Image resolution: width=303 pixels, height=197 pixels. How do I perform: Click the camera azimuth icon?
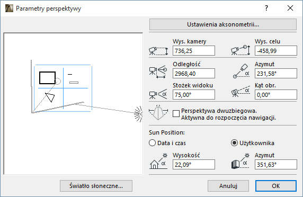(241, 71)
